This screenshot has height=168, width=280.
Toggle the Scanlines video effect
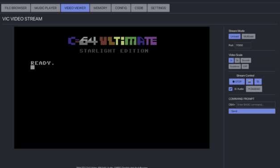click(234, 67)
